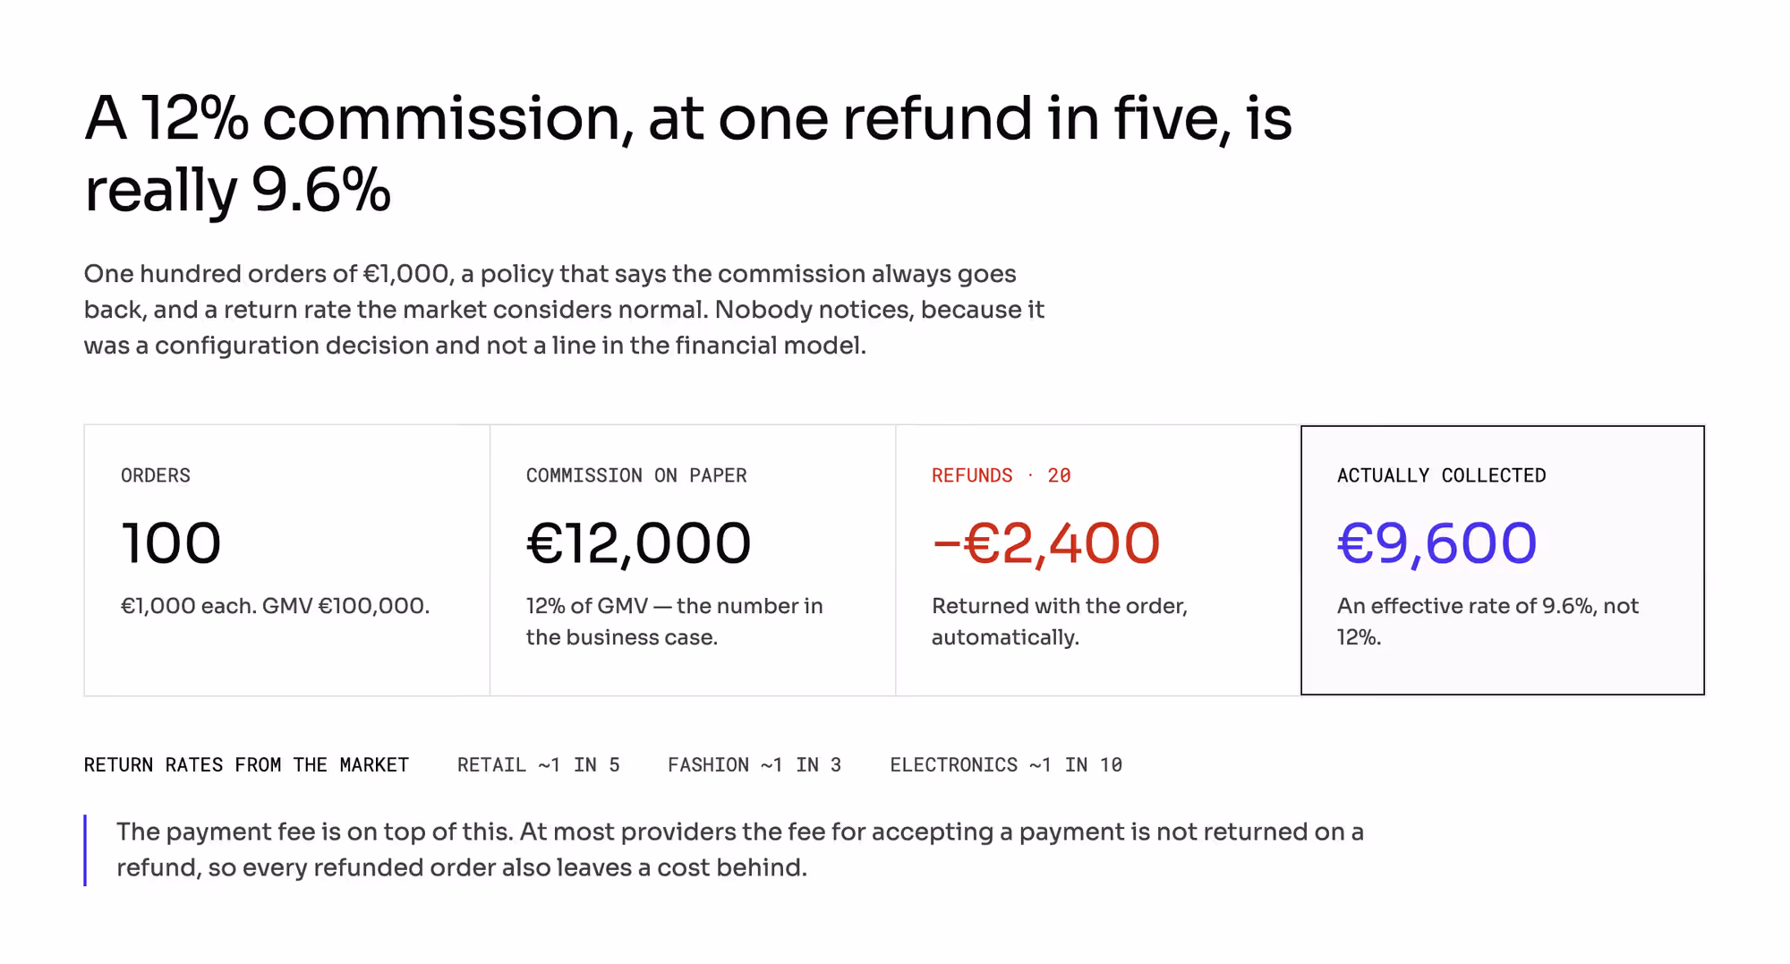
Task: Click the intro paragraph about one hundred orders
Action: tap(564, 310)
